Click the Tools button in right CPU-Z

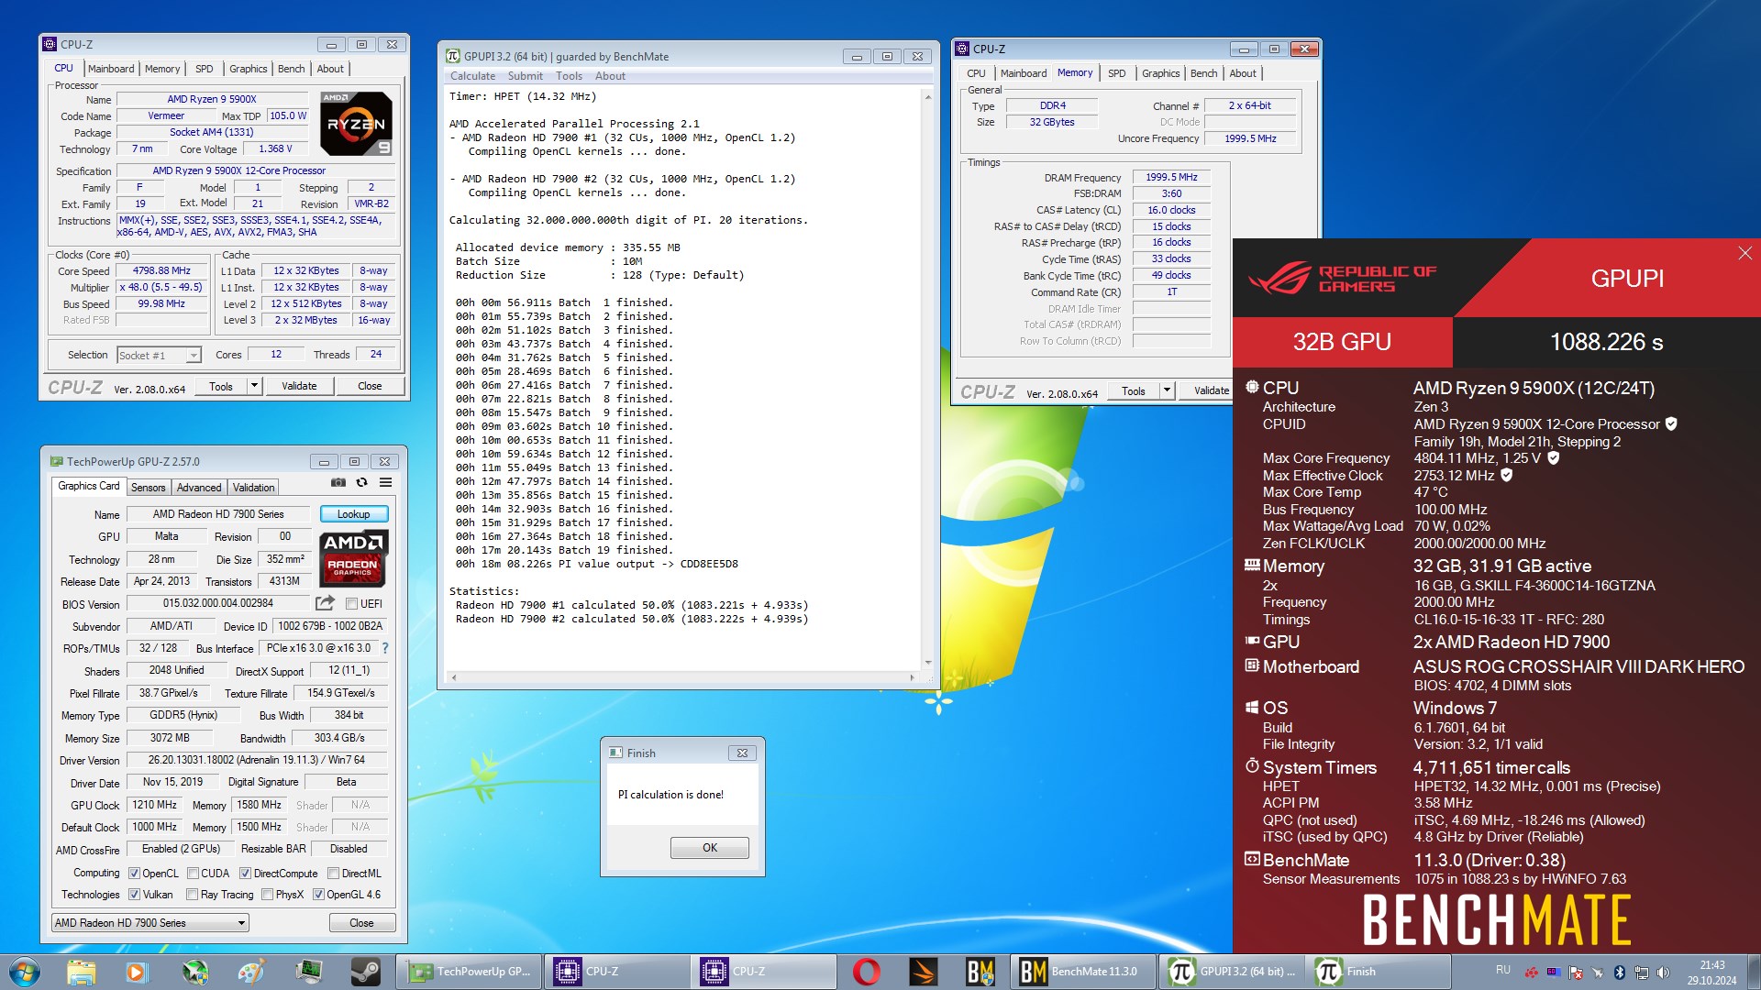tap(1133, 391)
